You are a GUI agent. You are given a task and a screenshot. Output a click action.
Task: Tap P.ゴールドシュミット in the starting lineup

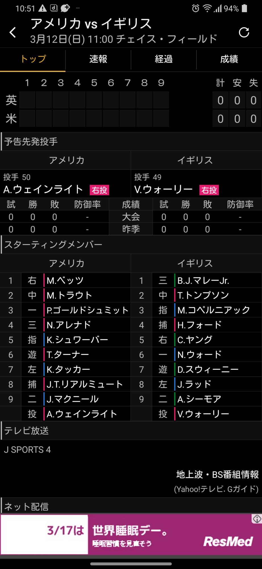[x=87, y=310]
